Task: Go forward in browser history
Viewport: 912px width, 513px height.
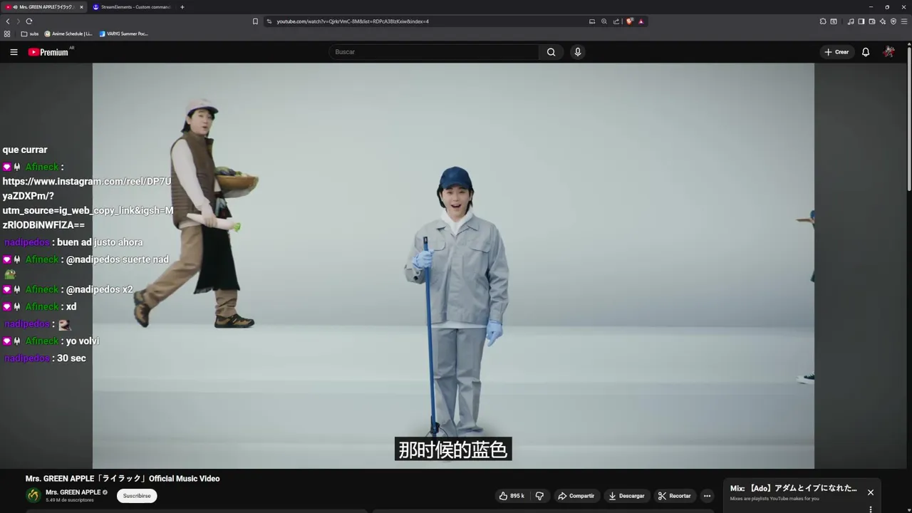Action: click(x=19, y=21)
